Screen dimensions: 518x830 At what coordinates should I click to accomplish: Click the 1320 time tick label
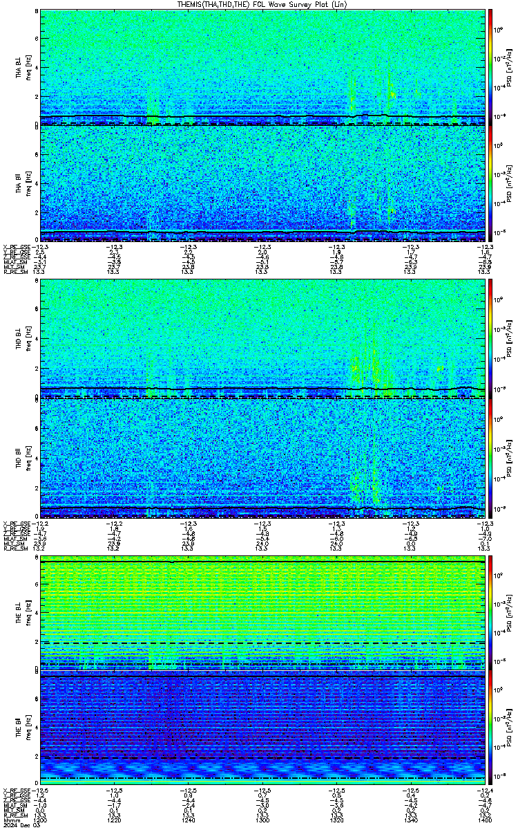(x=336, y=820)
